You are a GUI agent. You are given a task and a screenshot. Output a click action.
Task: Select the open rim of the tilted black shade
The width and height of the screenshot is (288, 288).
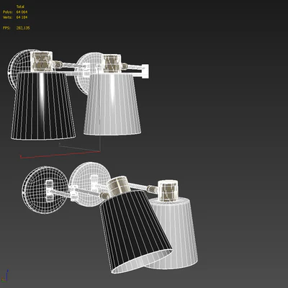click(x=142, y=261)
